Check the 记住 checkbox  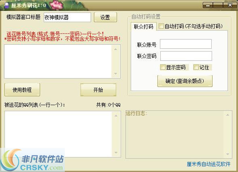196,67
